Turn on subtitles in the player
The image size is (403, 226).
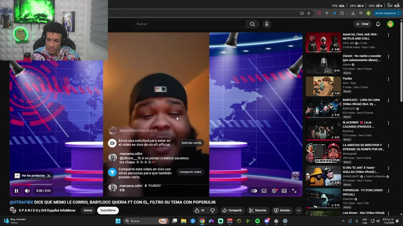(264, 191)
